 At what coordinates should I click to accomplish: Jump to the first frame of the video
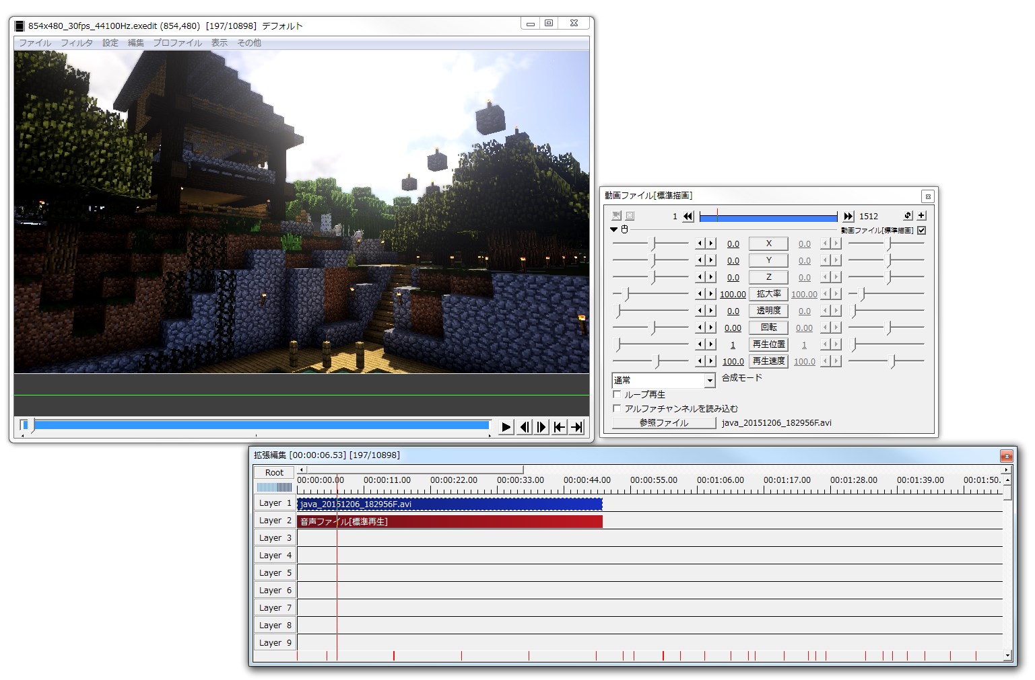(x=560, y=426)
